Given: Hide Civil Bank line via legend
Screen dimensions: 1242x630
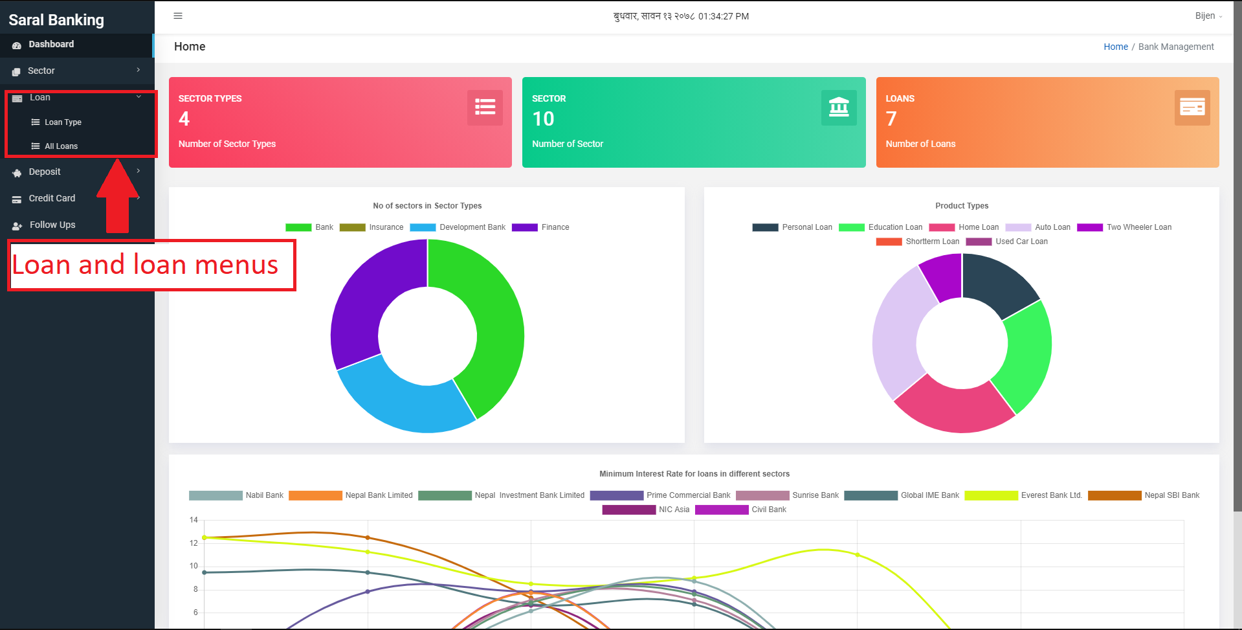Looking at the screenshot, I should point(740,510).
